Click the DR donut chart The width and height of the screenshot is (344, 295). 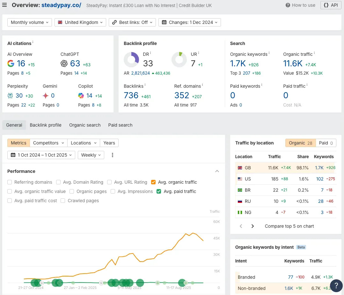click(x=131, y=60)
